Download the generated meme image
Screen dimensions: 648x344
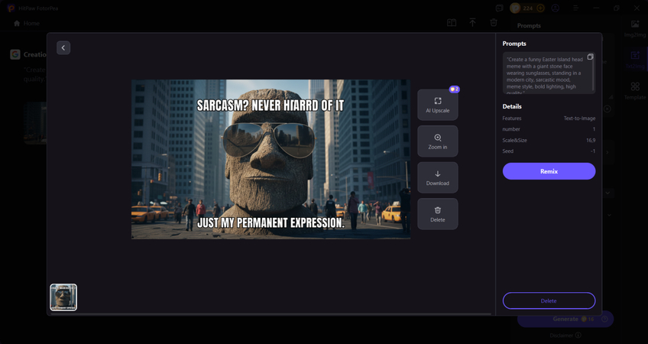pos(438,178)
